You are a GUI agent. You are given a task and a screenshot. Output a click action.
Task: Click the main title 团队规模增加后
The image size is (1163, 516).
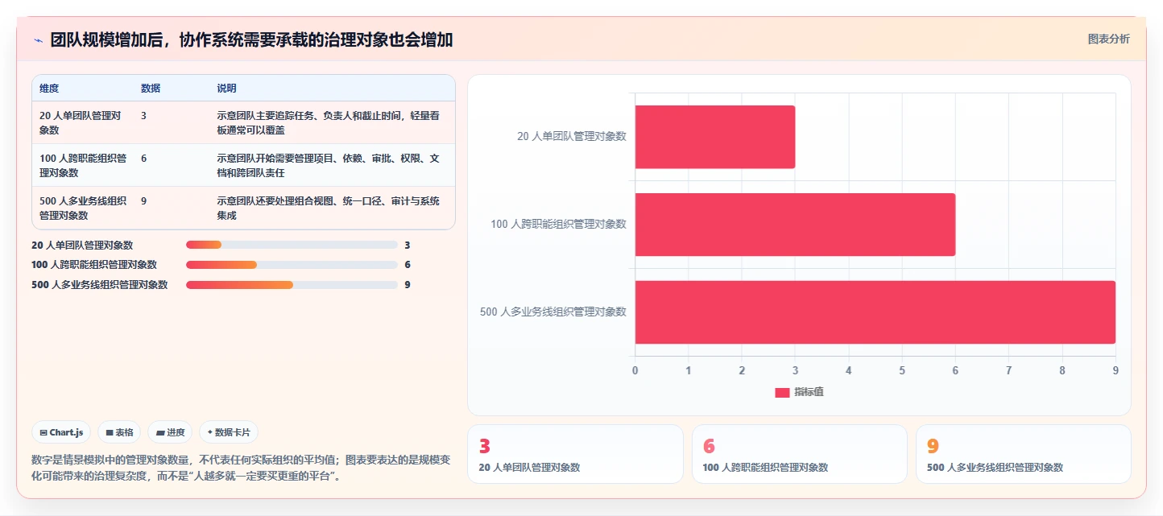[251, 39]
